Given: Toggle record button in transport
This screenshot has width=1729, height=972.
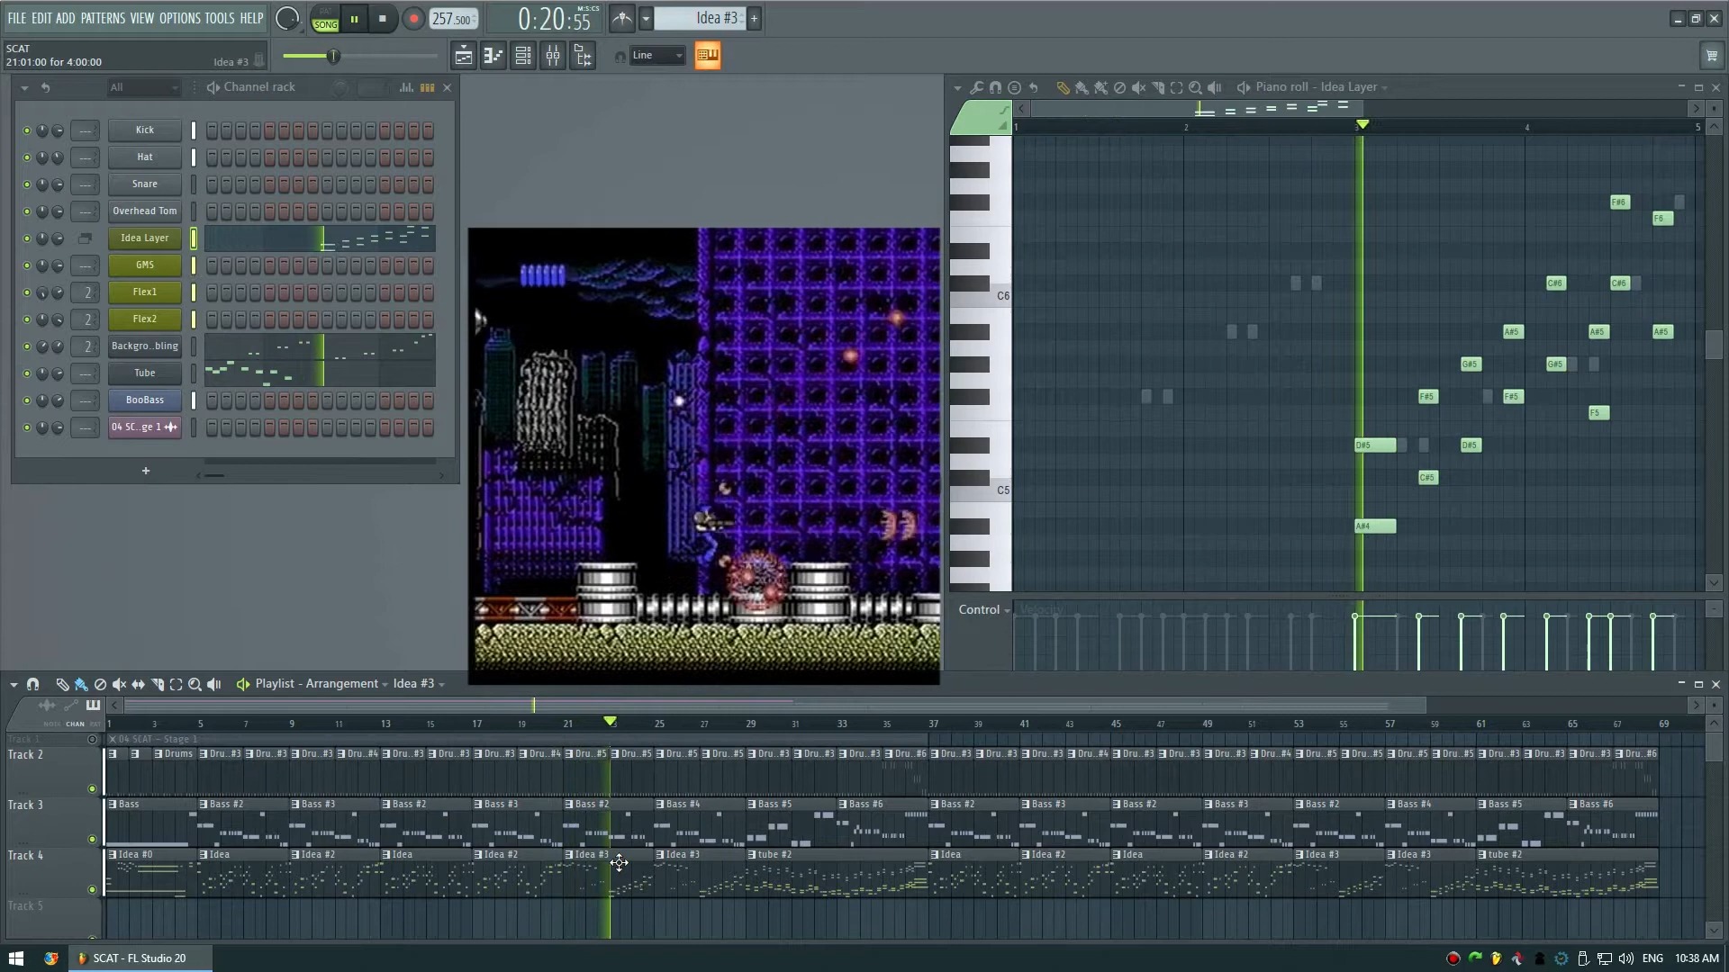Looking at the screenshot, I should [413, 19].
